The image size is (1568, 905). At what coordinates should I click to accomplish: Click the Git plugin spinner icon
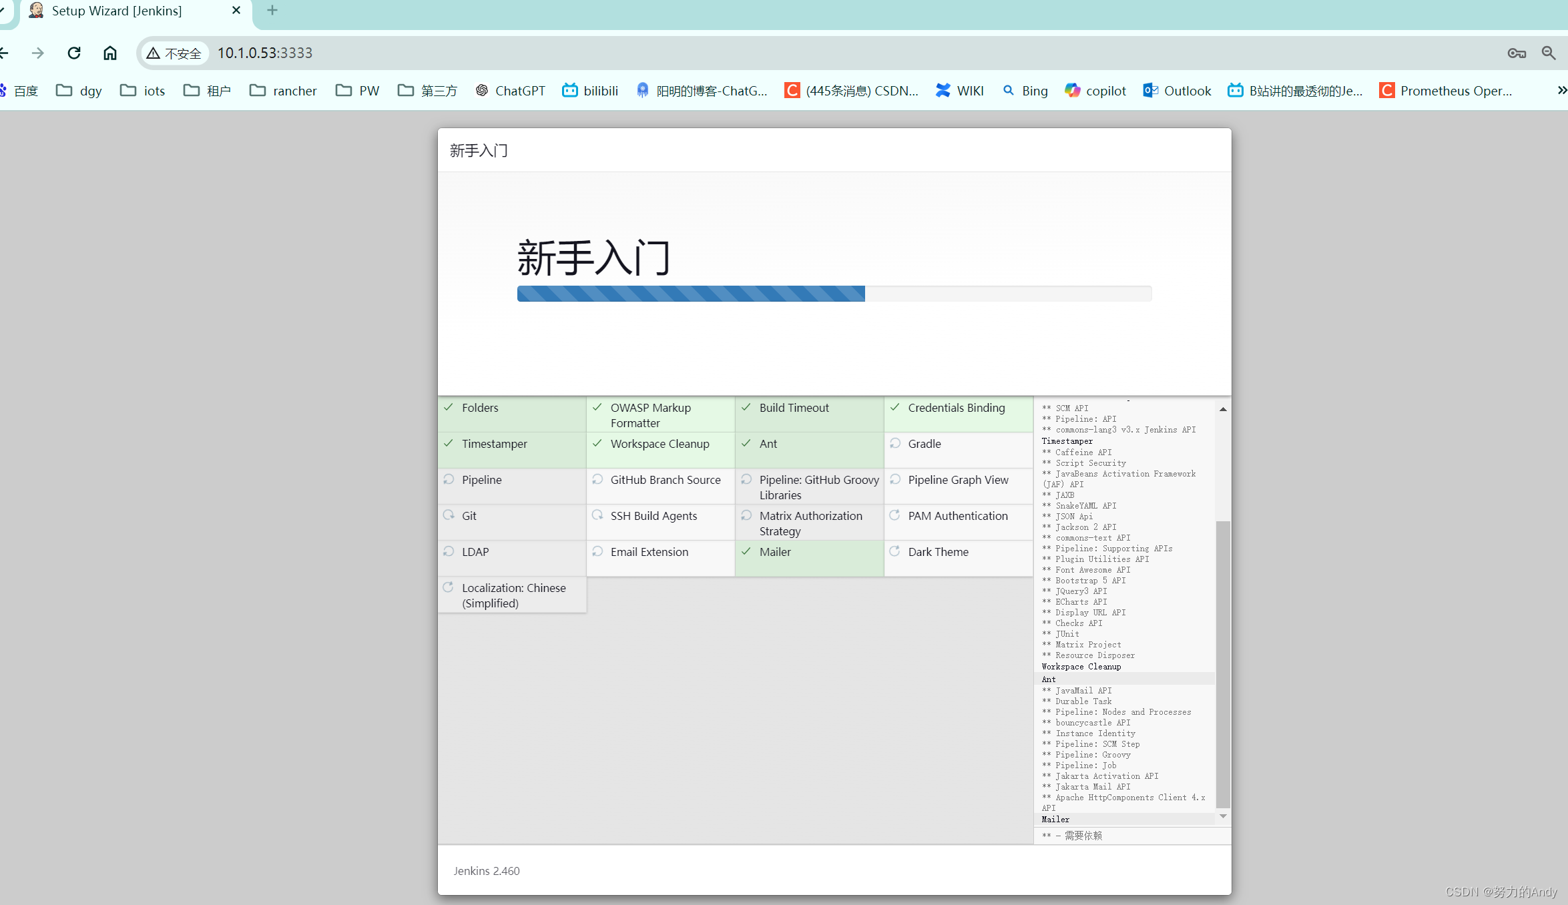[449, 515]
